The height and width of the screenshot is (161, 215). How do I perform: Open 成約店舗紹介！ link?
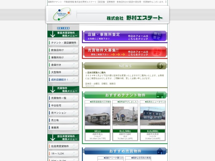pos(63,80)
